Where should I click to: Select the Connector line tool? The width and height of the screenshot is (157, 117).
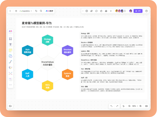(x=10, y=62)
